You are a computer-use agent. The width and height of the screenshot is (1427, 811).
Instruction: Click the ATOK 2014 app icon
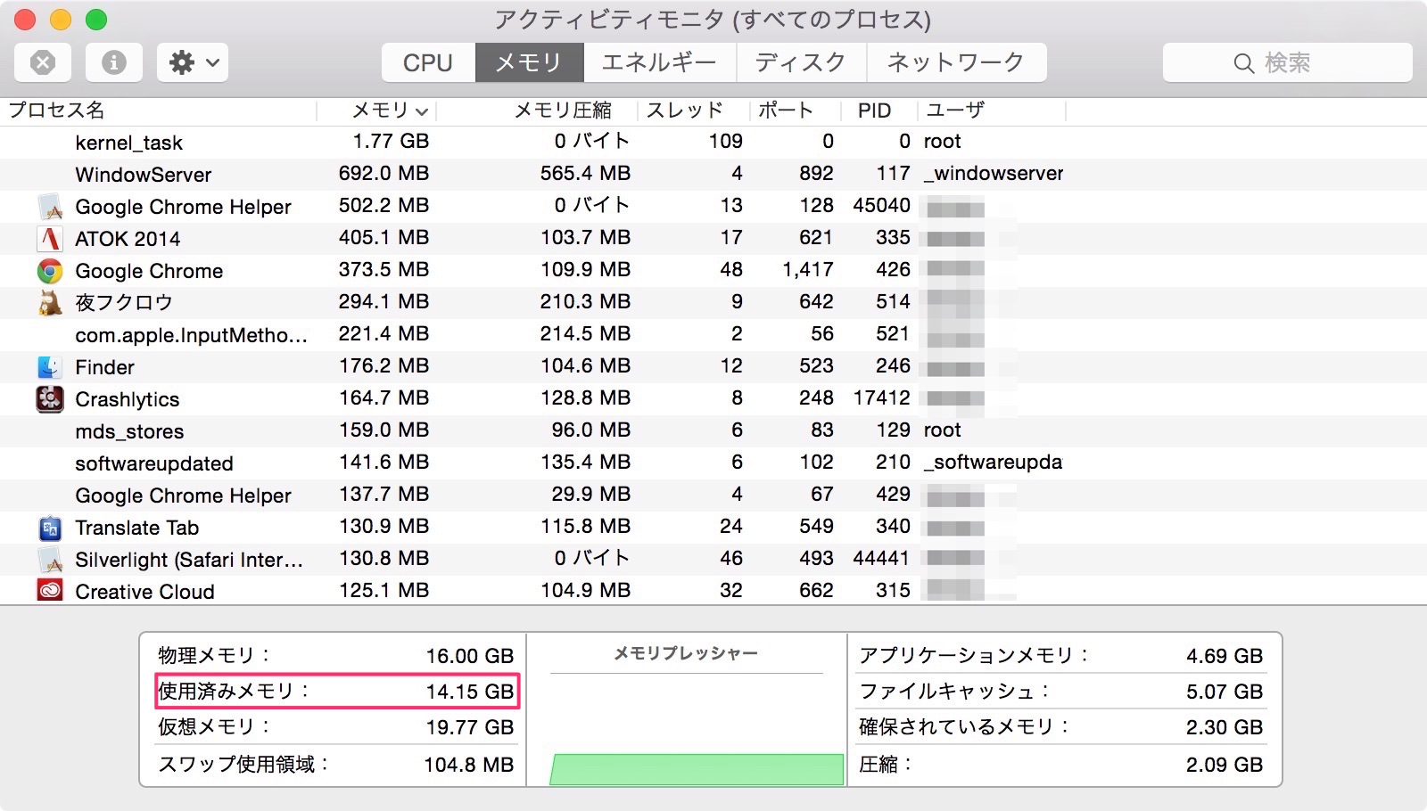point(50,239)
